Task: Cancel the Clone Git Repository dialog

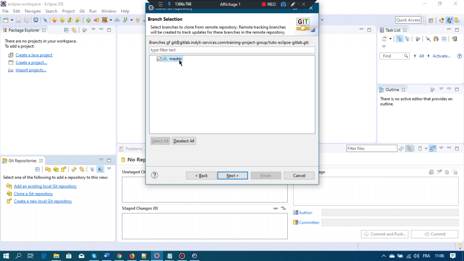Action: (x=299, y=175)
